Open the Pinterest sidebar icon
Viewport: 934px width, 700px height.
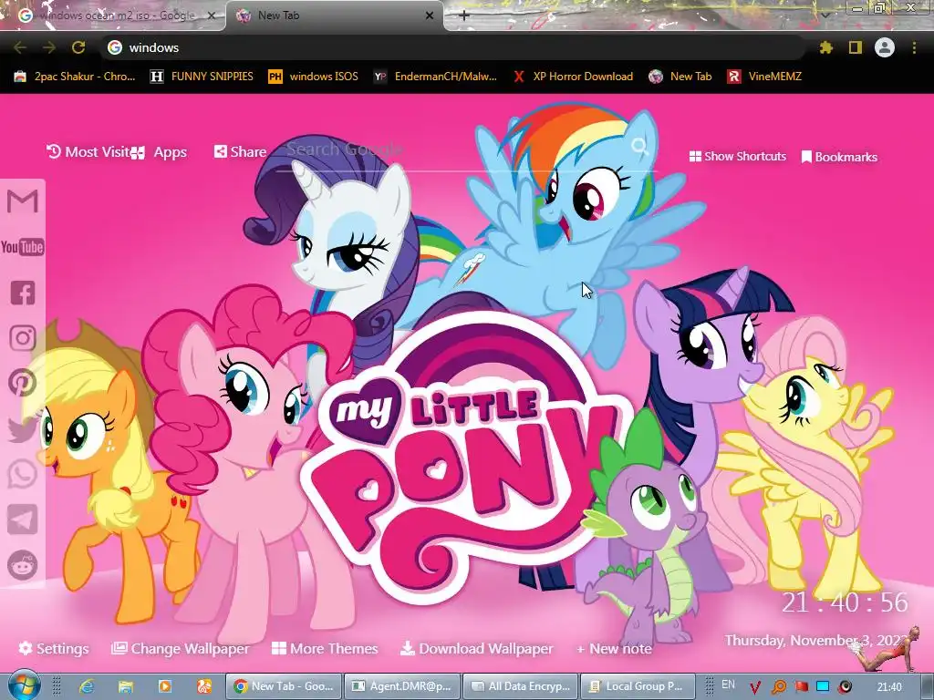[23, 383]
